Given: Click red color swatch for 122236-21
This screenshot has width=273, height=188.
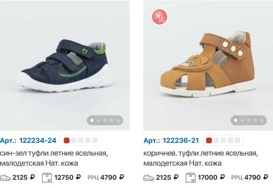Looking at the screenshot, I should pyautogui.click(x=209, y=141).
